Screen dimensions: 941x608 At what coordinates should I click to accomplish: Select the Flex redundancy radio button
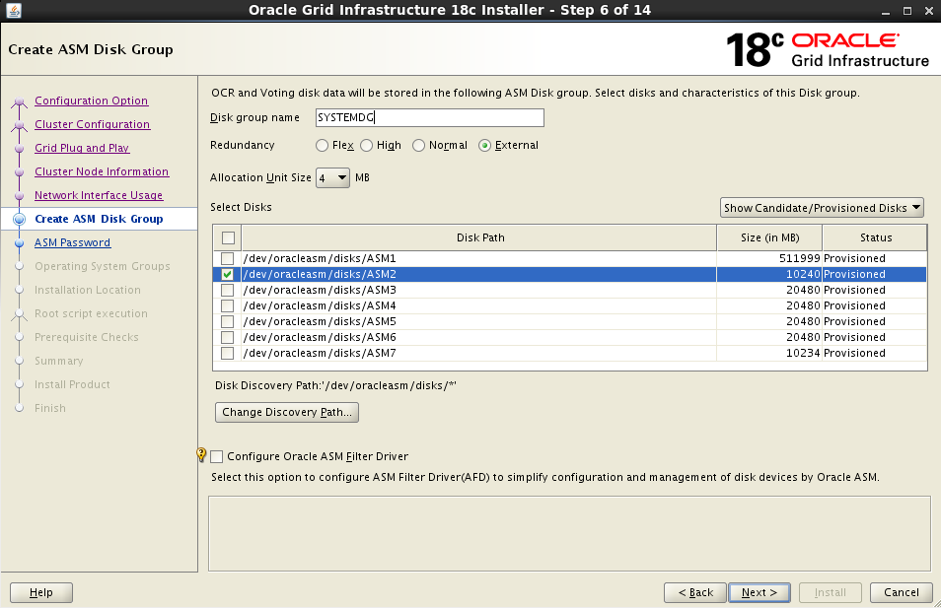(323, 145)
